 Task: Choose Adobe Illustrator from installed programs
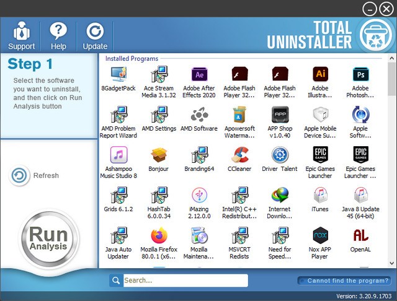pyautogui.click(x=320, y=75)
